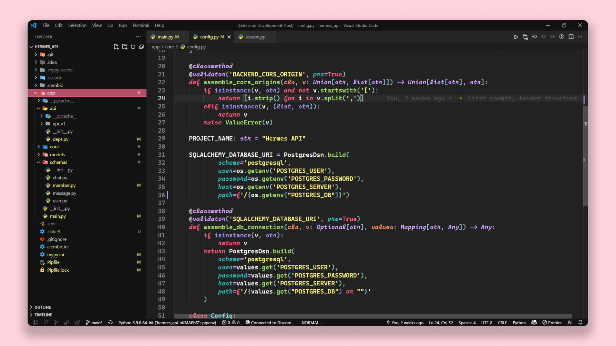Refresh the Explorer file tree
This screenshot has height=346, width=616.
click(133, 47)
